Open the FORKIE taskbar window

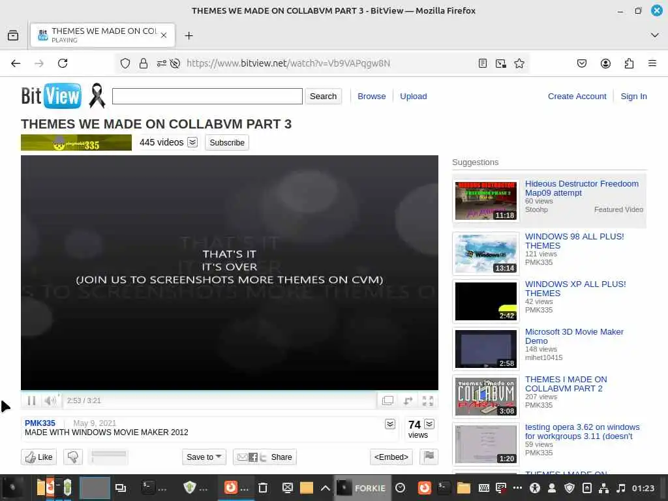pyautogui.click(x=361, y=488)
